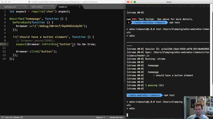Click line number 14 in the gutter
213x119 pixels.
4,59
